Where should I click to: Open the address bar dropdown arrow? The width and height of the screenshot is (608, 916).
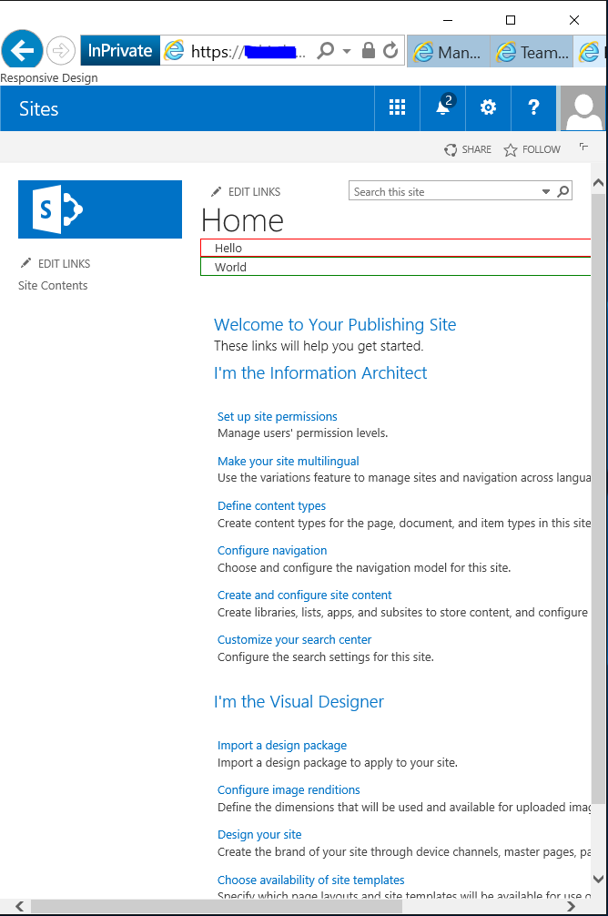click(x=347, y=51)
